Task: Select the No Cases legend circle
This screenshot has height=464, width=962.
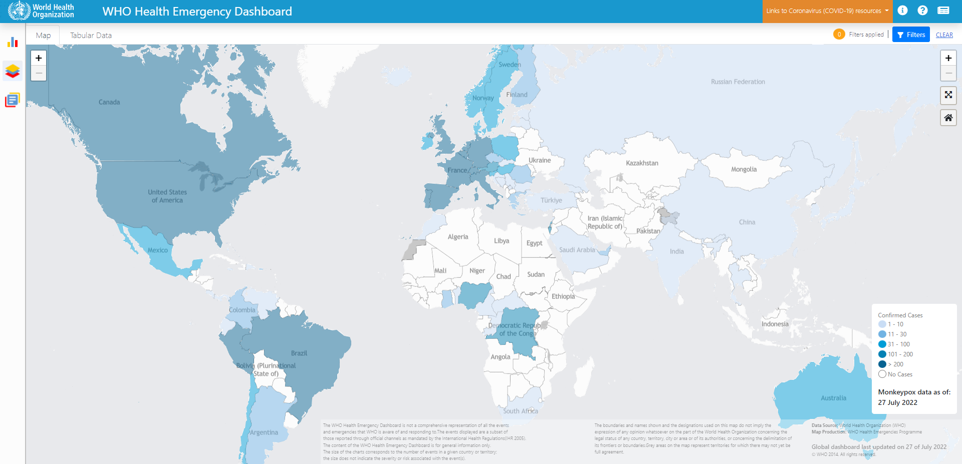Action: click(882, 374)
